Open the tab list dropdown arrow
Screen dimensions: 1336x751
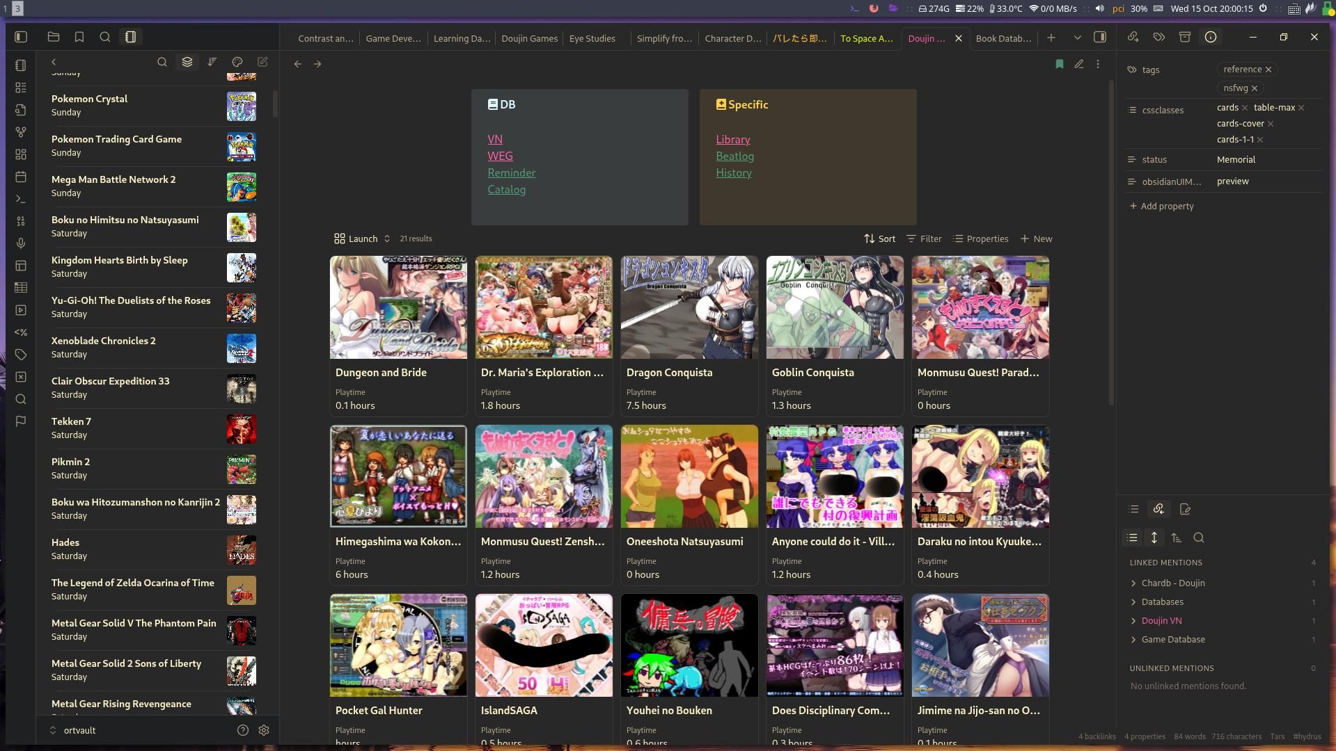coord(1078,38)
